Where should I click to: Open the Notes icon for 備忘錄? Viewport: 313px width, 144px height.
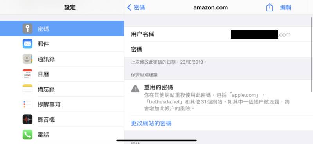click(x=27, y=89)
